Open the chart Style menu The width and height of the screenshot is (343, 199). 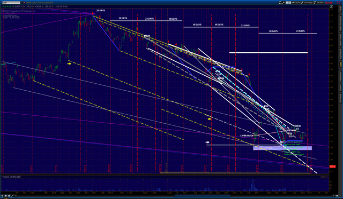[296, 3]
